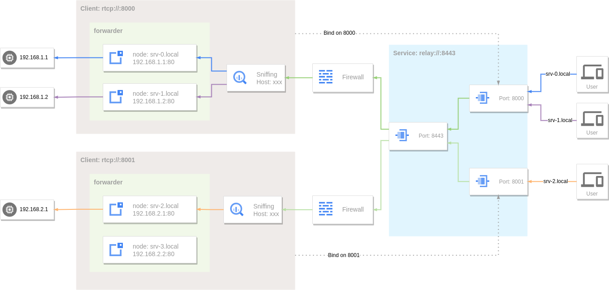
Task: Click the node icon for srv-0.local
Action: point(115,58)
